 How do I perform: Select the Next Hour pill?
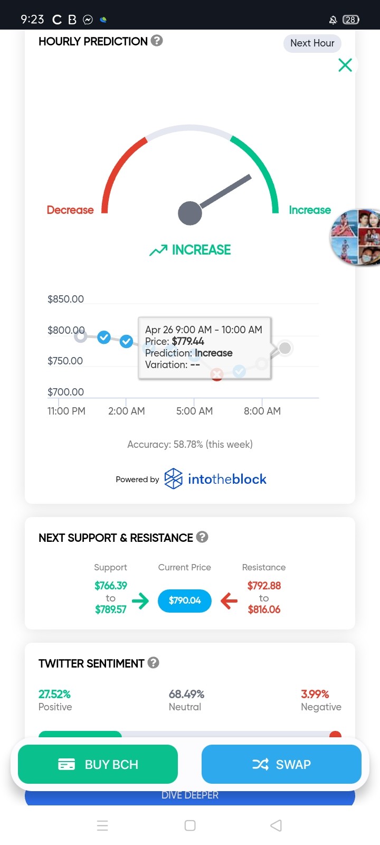pos(312,43)
